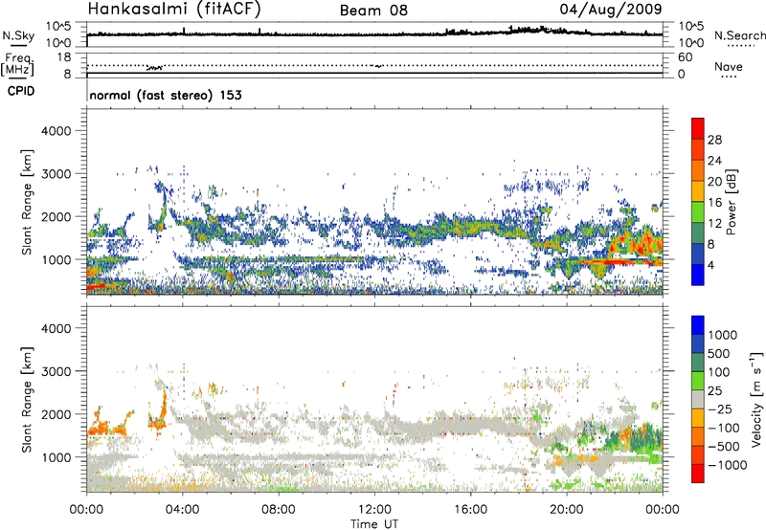Click the '500' tick on velocity colorbar
The image size is (766, 530).
click(x=719, y=353)
